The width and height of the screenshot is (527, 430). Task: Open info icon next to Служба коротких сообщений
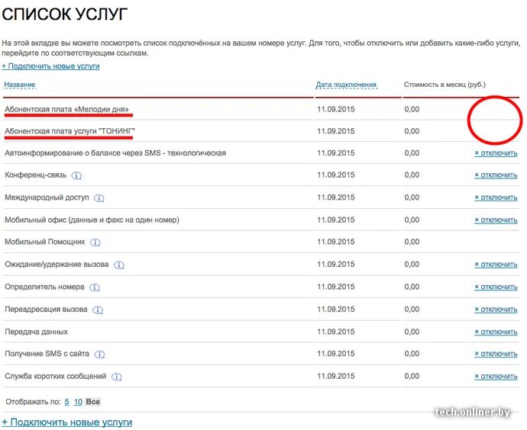coord(116,377)
